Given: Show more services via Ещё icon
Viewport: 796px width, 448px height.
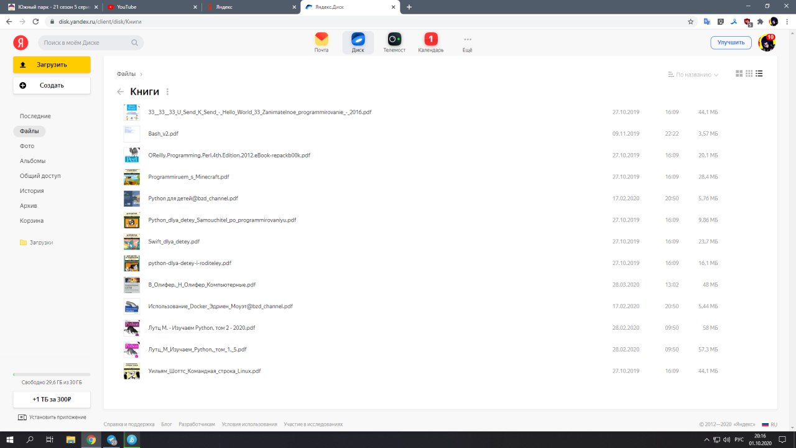Looking at the screenshot, I should tap(468, 42).
